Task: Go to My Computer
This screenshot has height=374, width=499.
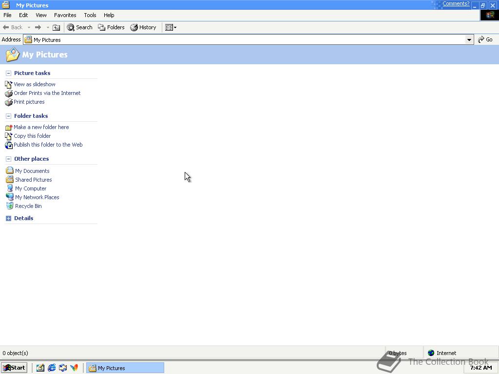Action: tap(31, 188)
